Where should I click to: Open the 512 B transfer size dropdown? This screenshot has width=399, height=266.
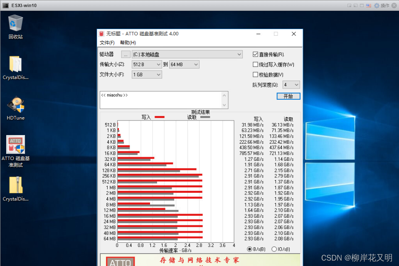147,64
